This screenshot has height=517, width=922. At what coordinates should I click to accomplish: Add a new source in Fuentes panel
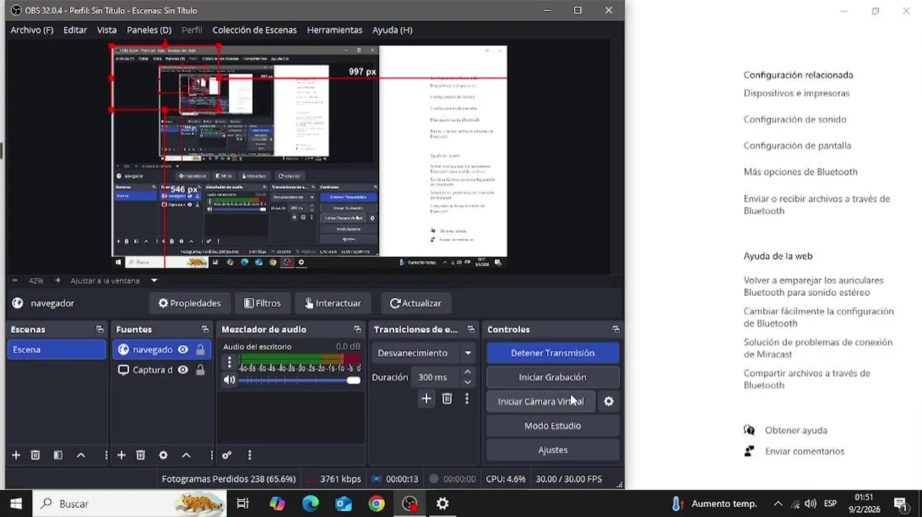121,455
